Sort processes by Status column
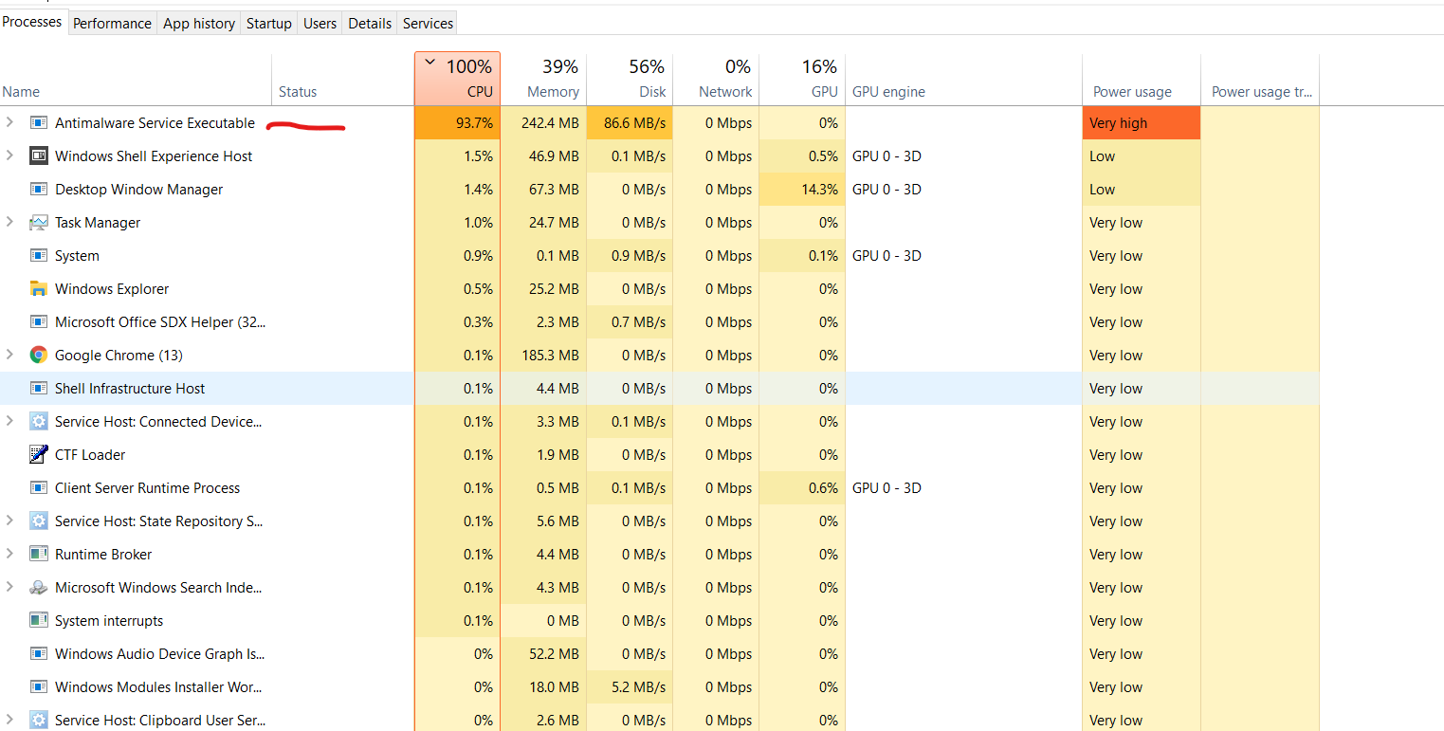The image size is (1444, 731). (342, 80)
